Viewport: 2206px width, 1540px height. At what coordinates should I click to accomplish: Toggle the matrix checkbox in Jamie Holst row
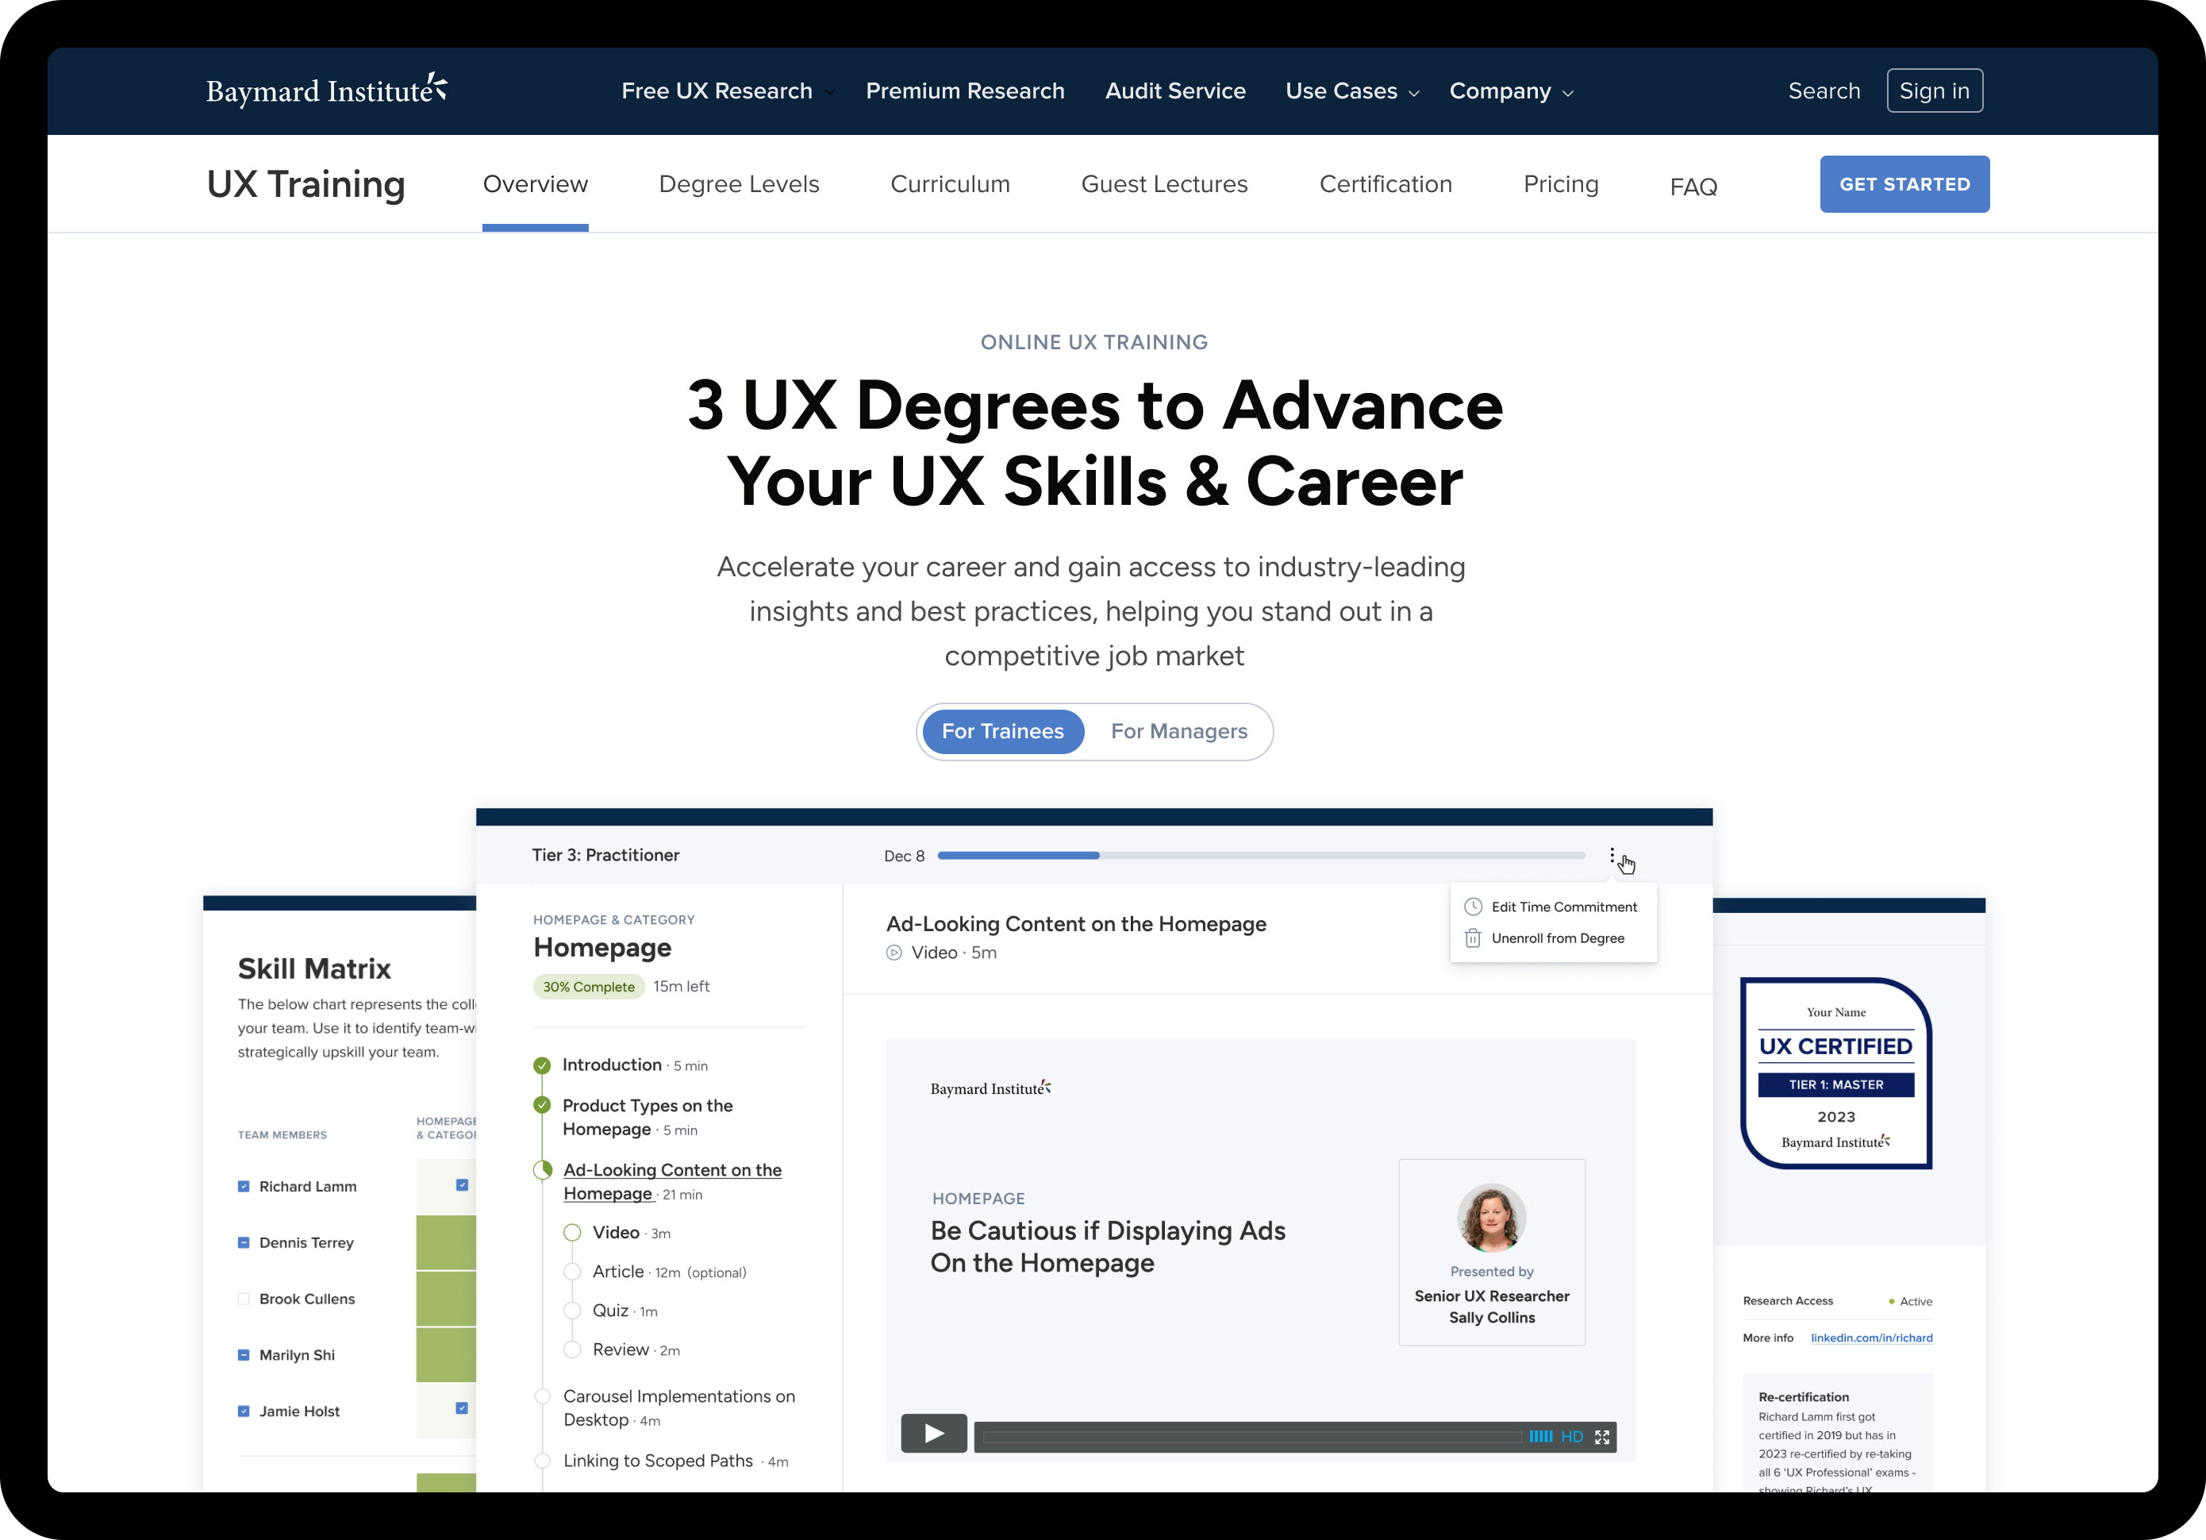(x=462, y=1408)
